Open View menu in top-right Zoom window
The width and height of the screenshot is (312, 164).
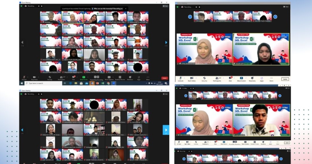286,7
